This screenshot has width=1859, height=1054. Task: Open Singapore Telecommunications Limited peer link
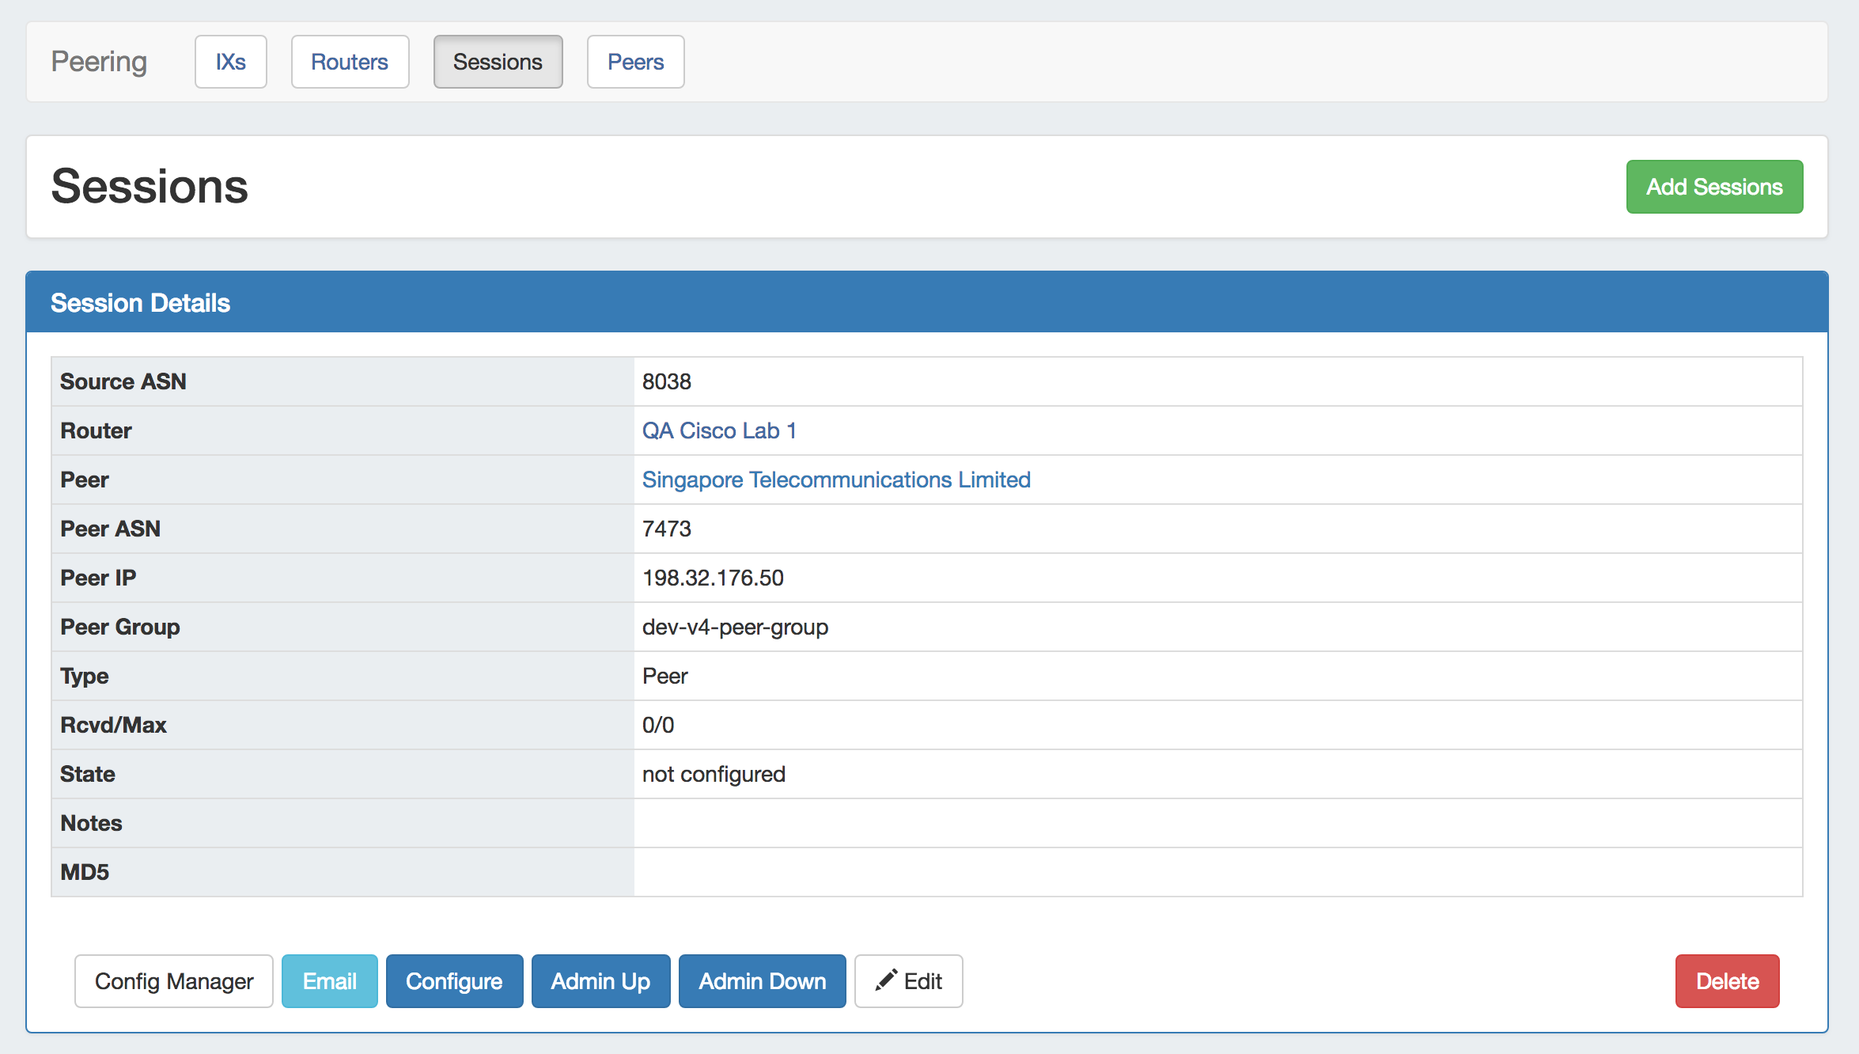(835, 480)
